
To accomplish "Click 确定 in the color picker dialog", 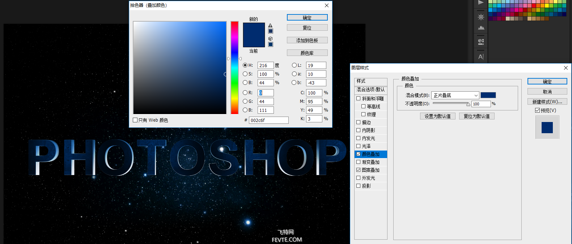I will click(307, 17).
